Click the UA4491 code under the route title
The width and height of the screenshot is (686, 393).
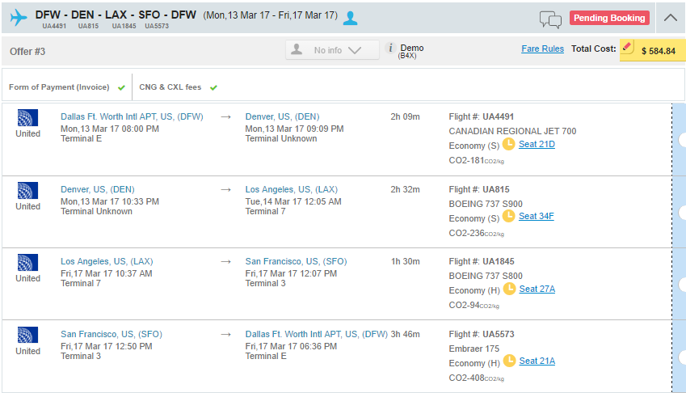pos(54,26)
